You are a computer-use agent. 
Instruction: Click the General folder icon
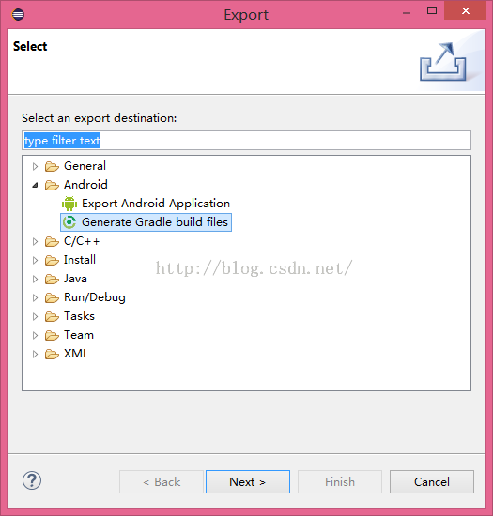[52, 166]
